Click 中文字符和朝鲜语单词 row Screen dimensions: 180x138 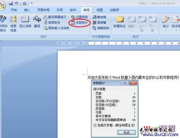[x=116, y=120]
